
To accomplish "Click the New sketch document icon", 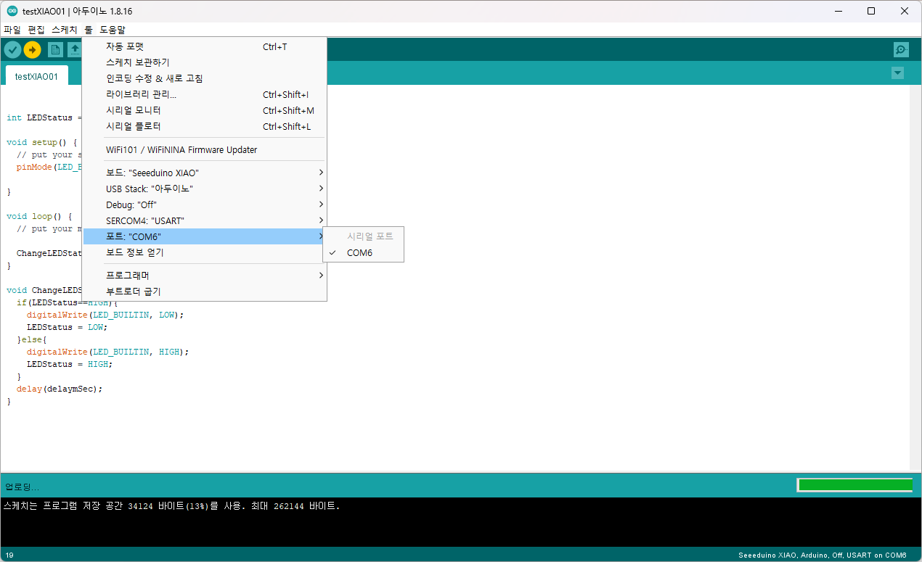I will point(55,50).
